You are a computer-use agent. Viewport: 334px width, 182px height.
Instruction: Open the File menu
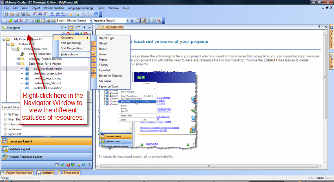[x=7, y=8]
